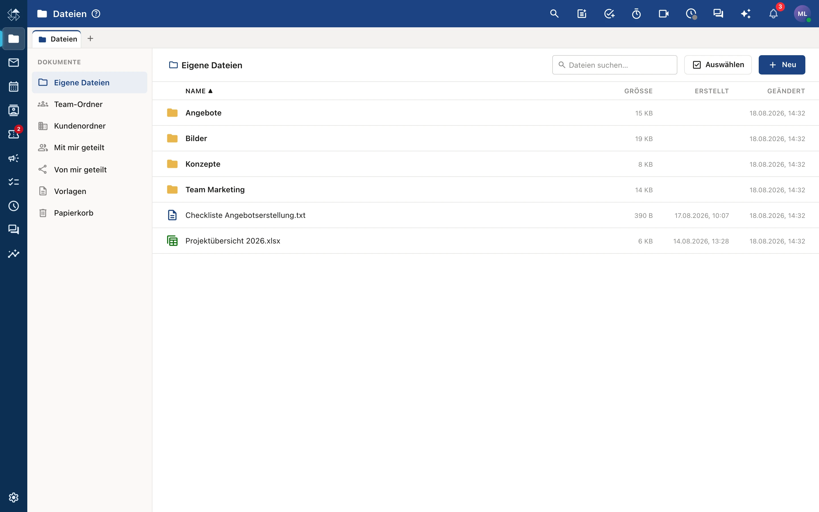Add a new tab with plus button
Screen dimensions: 819x512
tap(90, 39)
